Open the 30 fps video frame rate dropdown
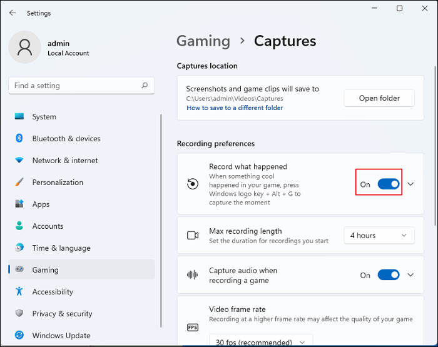Viewport: 438px width, 347px height. pos(260,342)
